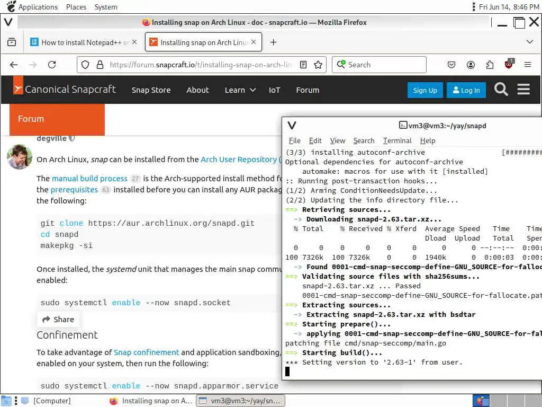
Task: Open the Arch User Repository link
Action: pyautogui.click(x=239, y=159)
